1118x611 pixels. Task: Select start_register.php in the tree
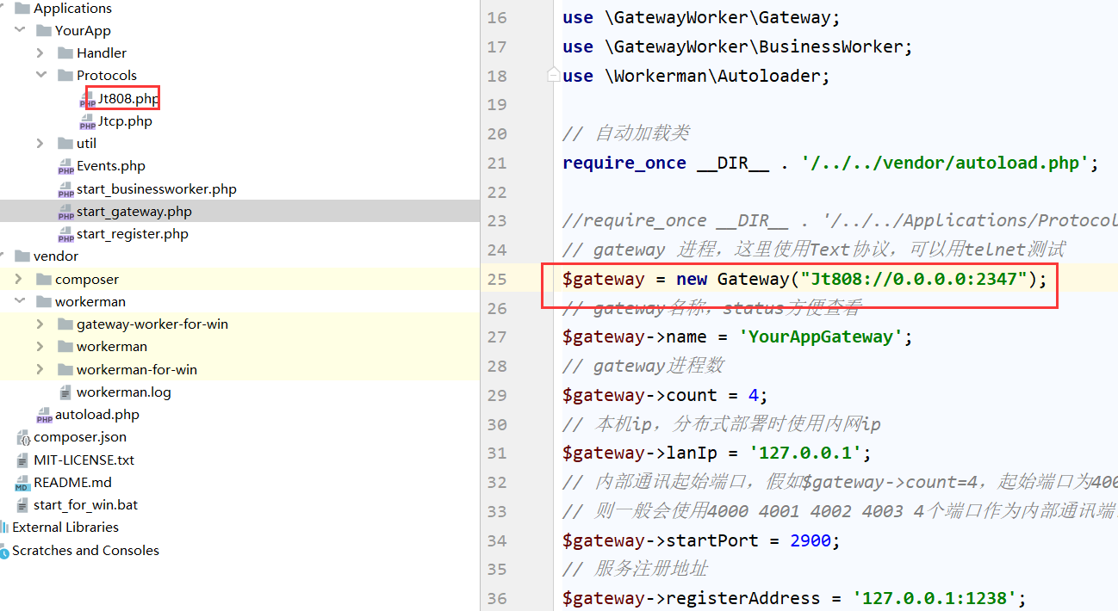(133, 233)
